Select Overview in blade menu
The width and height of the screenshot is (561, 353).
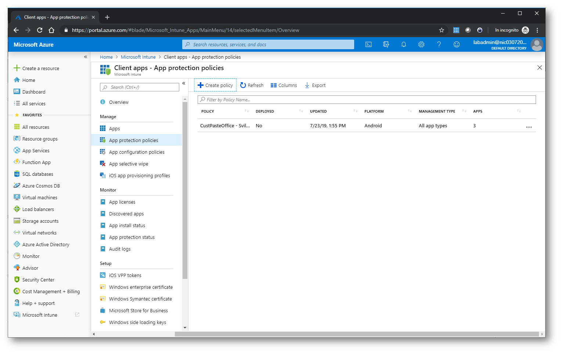[x=137, y=102]
